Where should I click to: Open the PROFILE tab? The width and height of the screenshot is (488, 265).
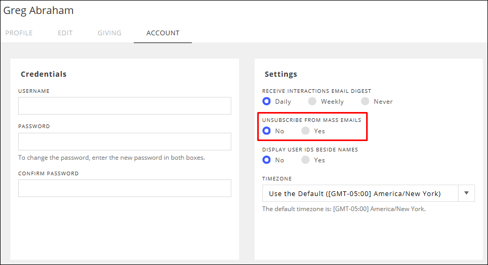point(19,33)
